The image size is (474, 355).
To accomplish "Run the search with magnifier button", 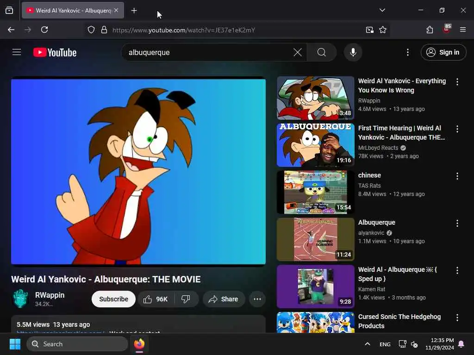I will pyautogui.click(x=322, y=53).
